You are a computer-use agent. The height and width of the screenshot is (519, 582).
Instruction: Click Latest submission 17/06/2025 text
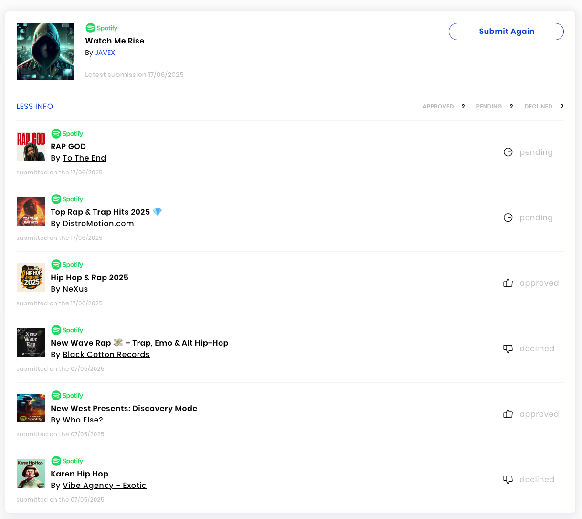click(x=134, y=75)
